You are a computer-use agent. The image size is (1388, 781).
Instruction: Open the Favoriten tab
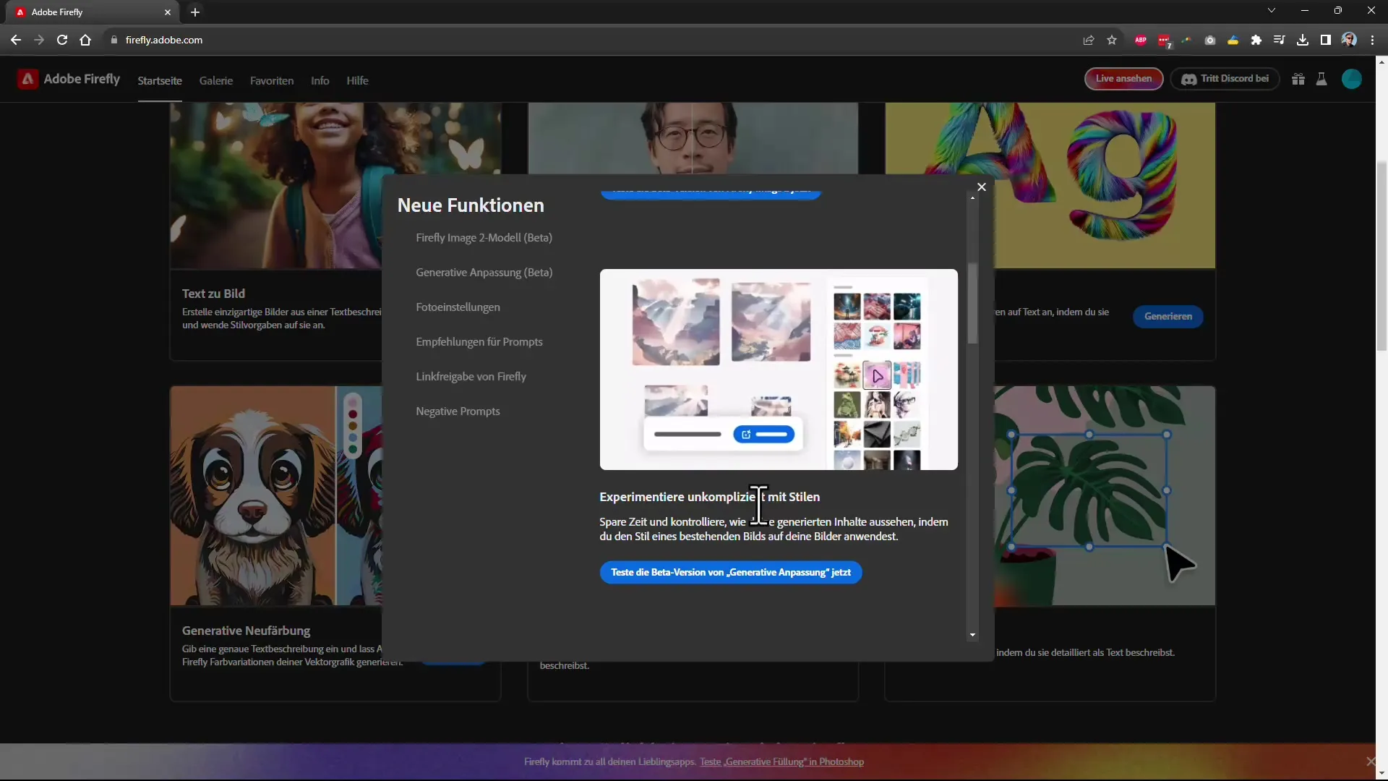(x=272, y=80)
